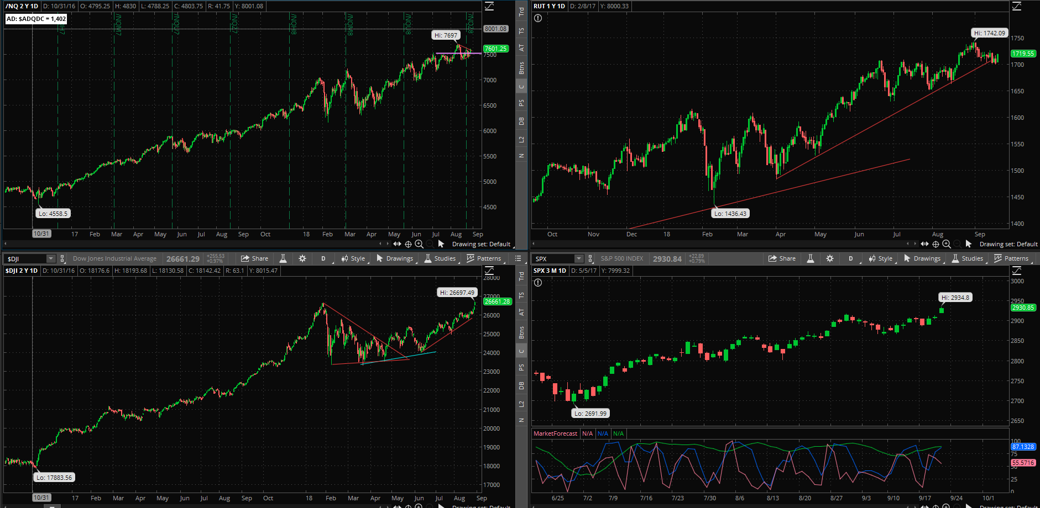Click the zoom-in magnifier under the RUT chart
Screen dimensions: 1040x508
point(947,244)
